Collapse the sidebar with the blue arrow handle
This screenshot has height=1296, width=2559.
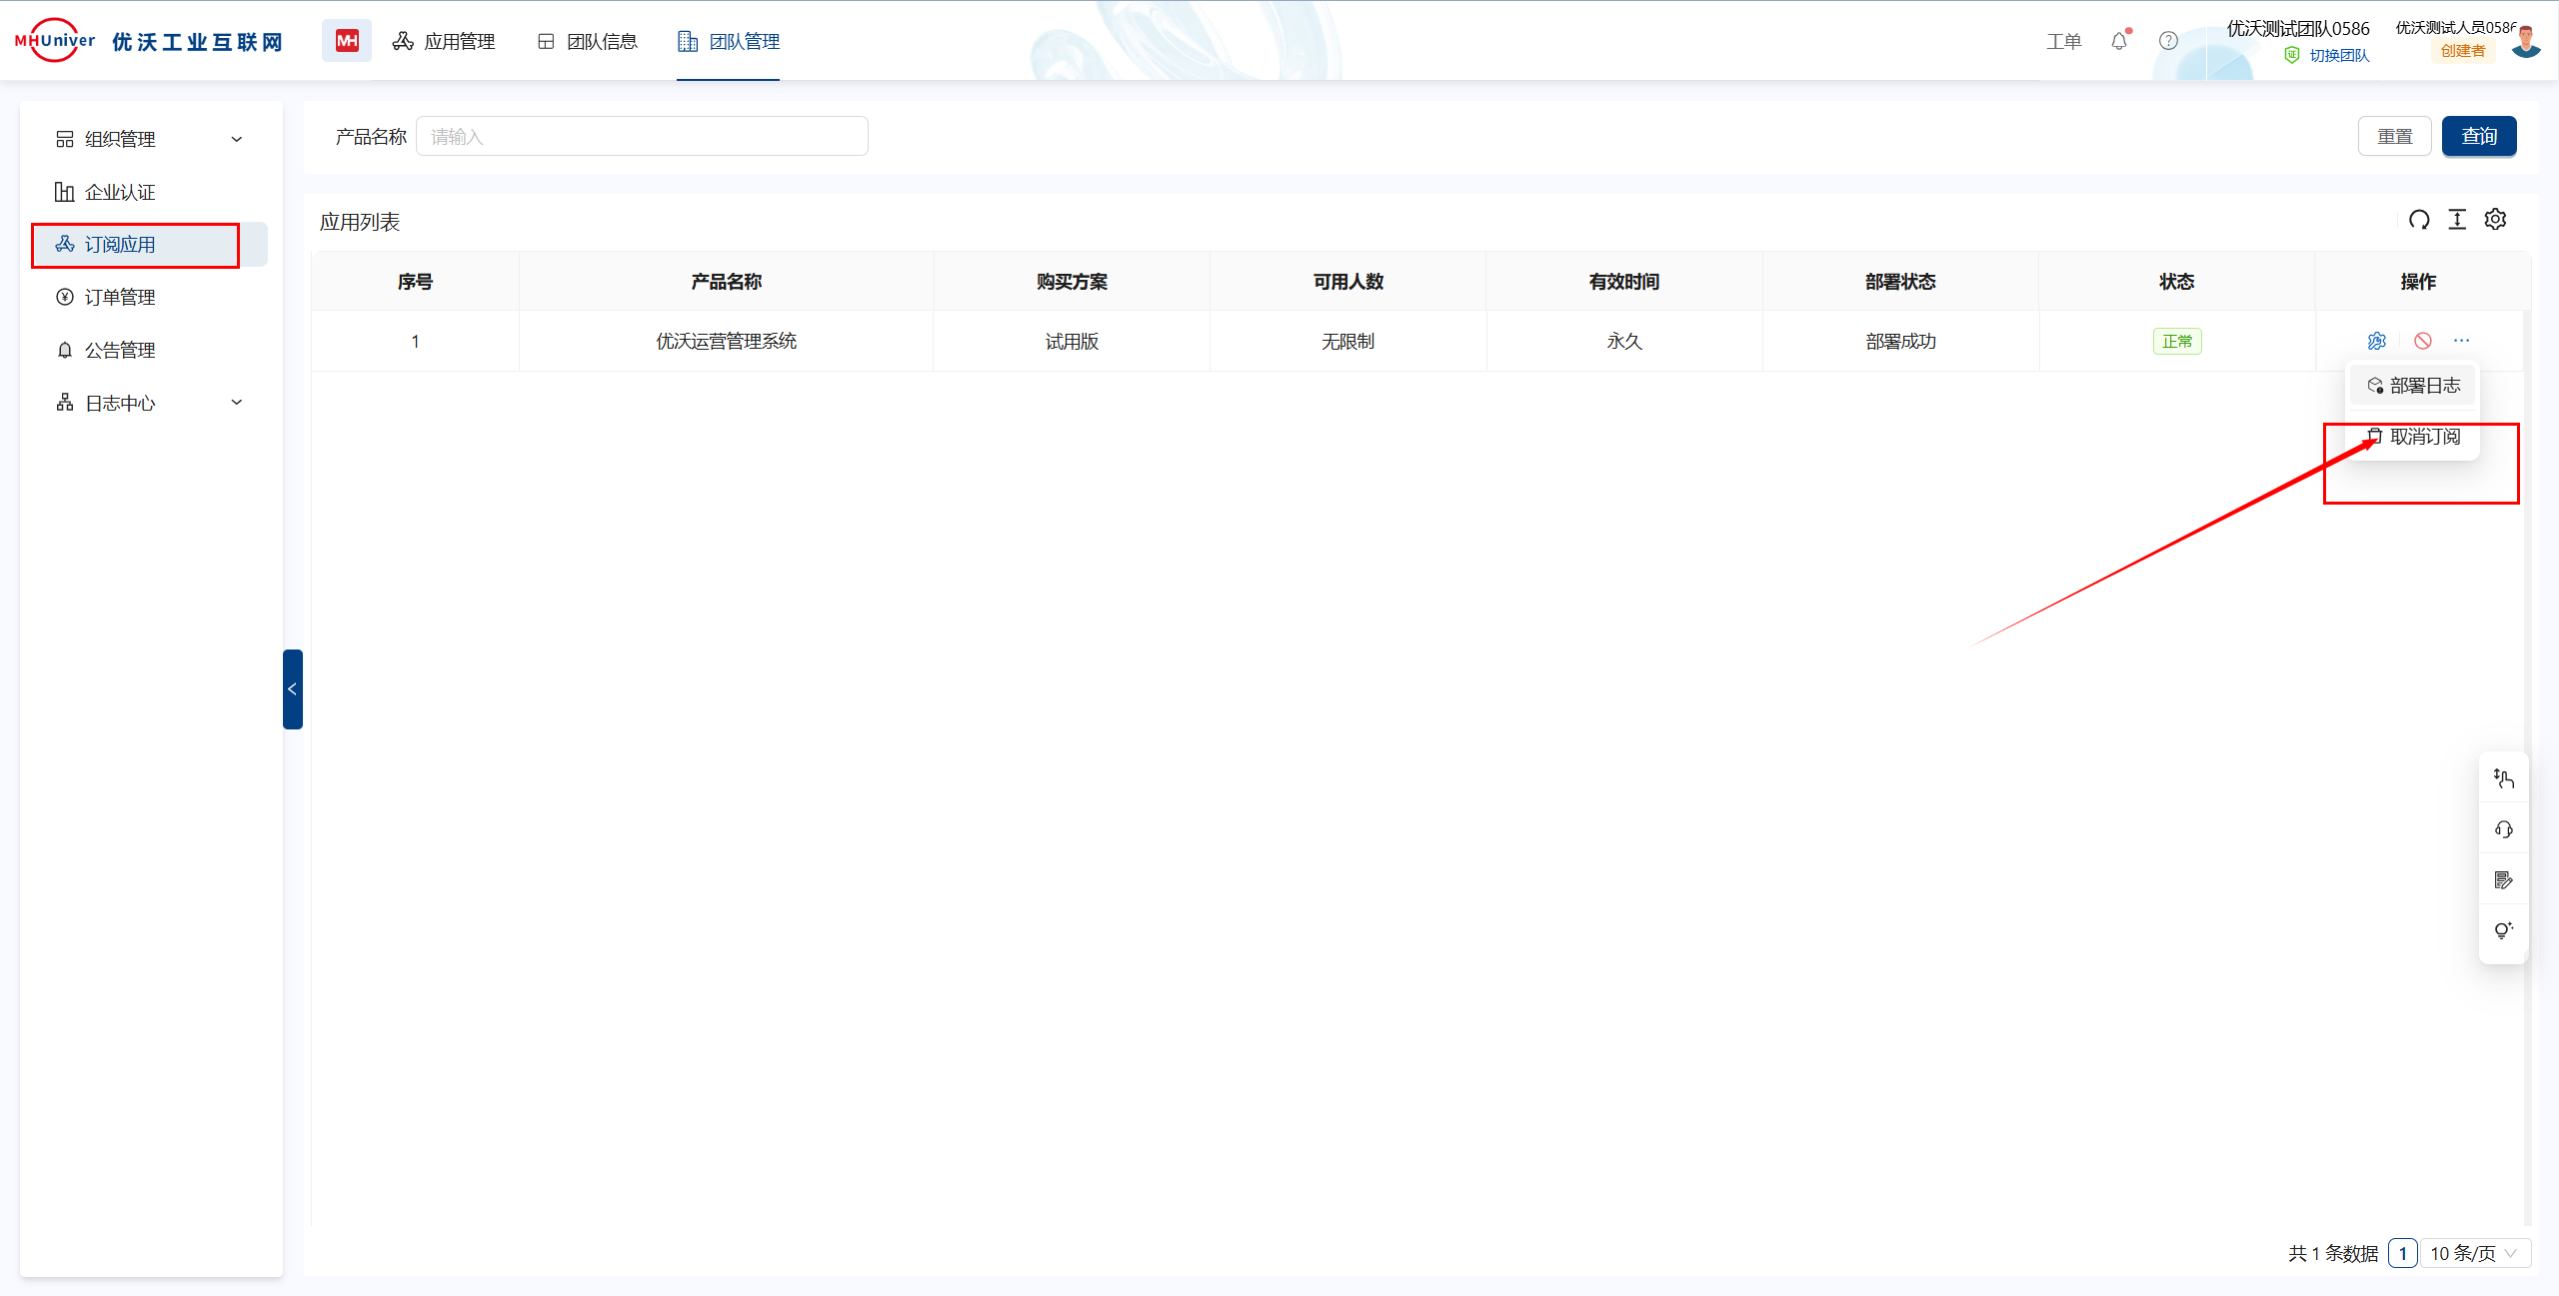pos(292,689)
